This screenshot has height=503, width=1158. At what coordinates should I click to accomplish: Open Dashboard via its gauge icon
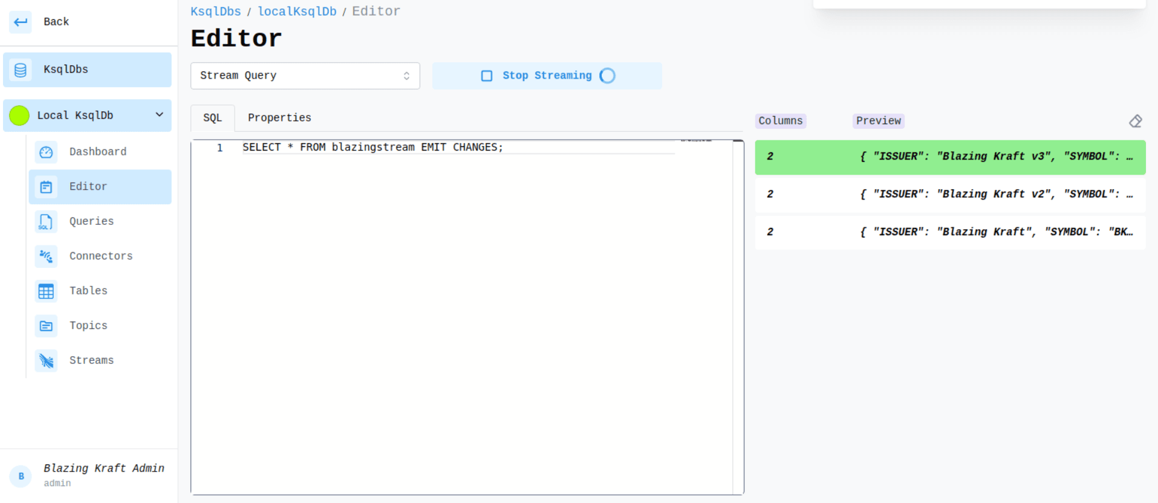pyautogui.click(x=46, y=152)
